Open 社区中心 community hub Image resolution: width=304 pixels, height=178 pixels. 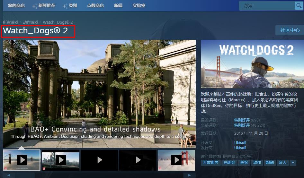point(290,30)
